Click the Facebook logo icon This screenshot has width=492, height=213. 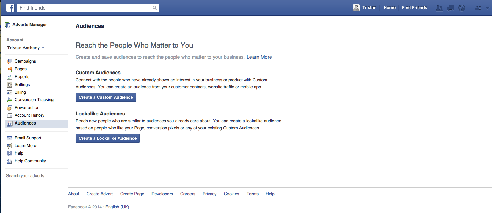[x=10, y=8]
